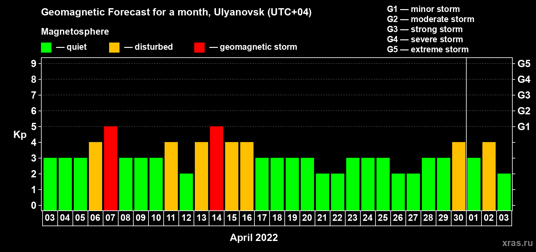Screen dimensions: 536x252
Task: Click date label 25 on the axis
Action: pyautogui.click(x=383, y=218)
